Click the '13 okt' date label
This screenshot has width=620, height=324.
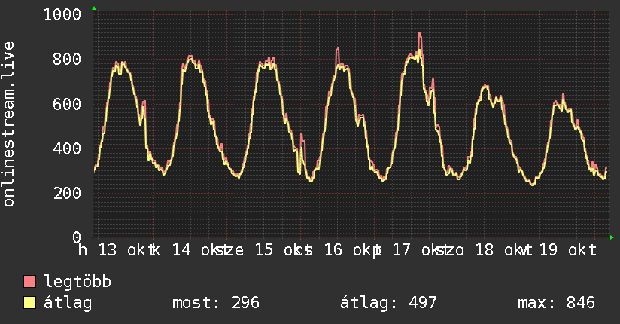126,250
